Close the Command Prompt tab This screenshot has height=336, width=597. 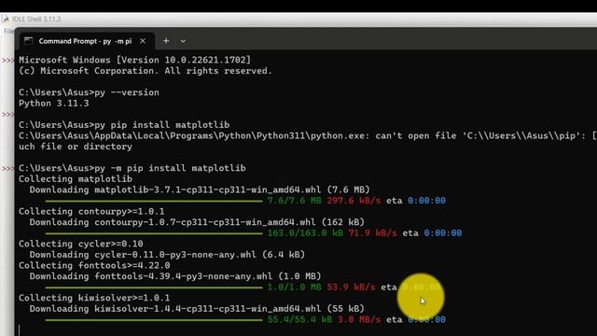(x=143, y=41)
